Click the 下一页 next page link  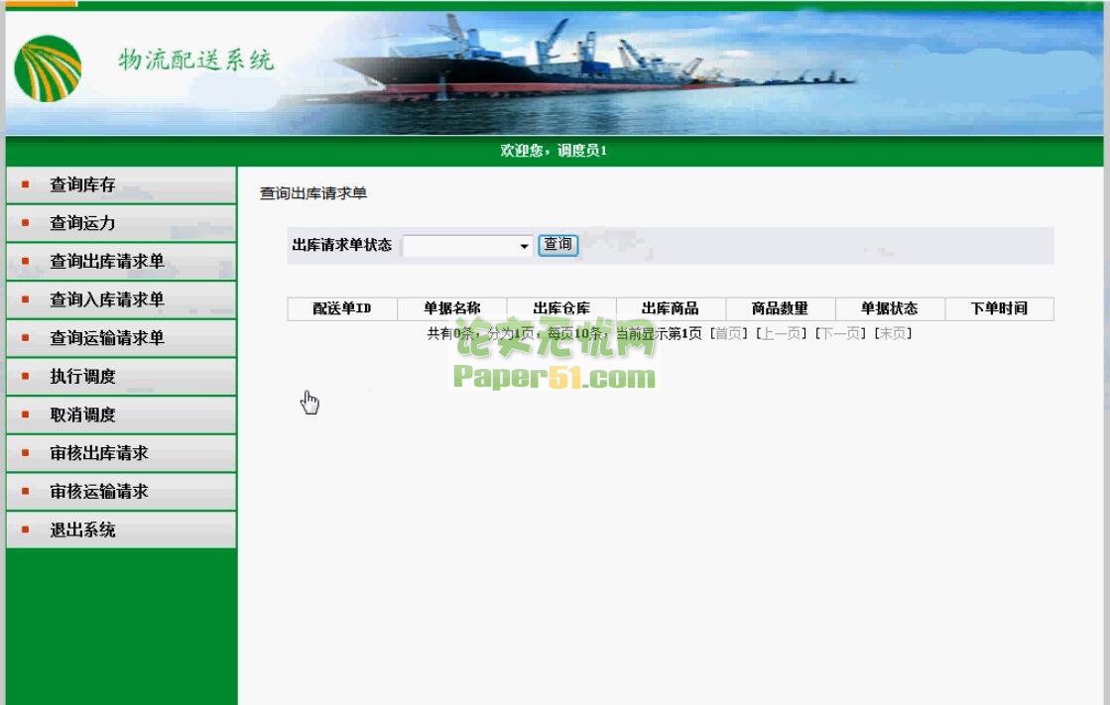[838, 334]
